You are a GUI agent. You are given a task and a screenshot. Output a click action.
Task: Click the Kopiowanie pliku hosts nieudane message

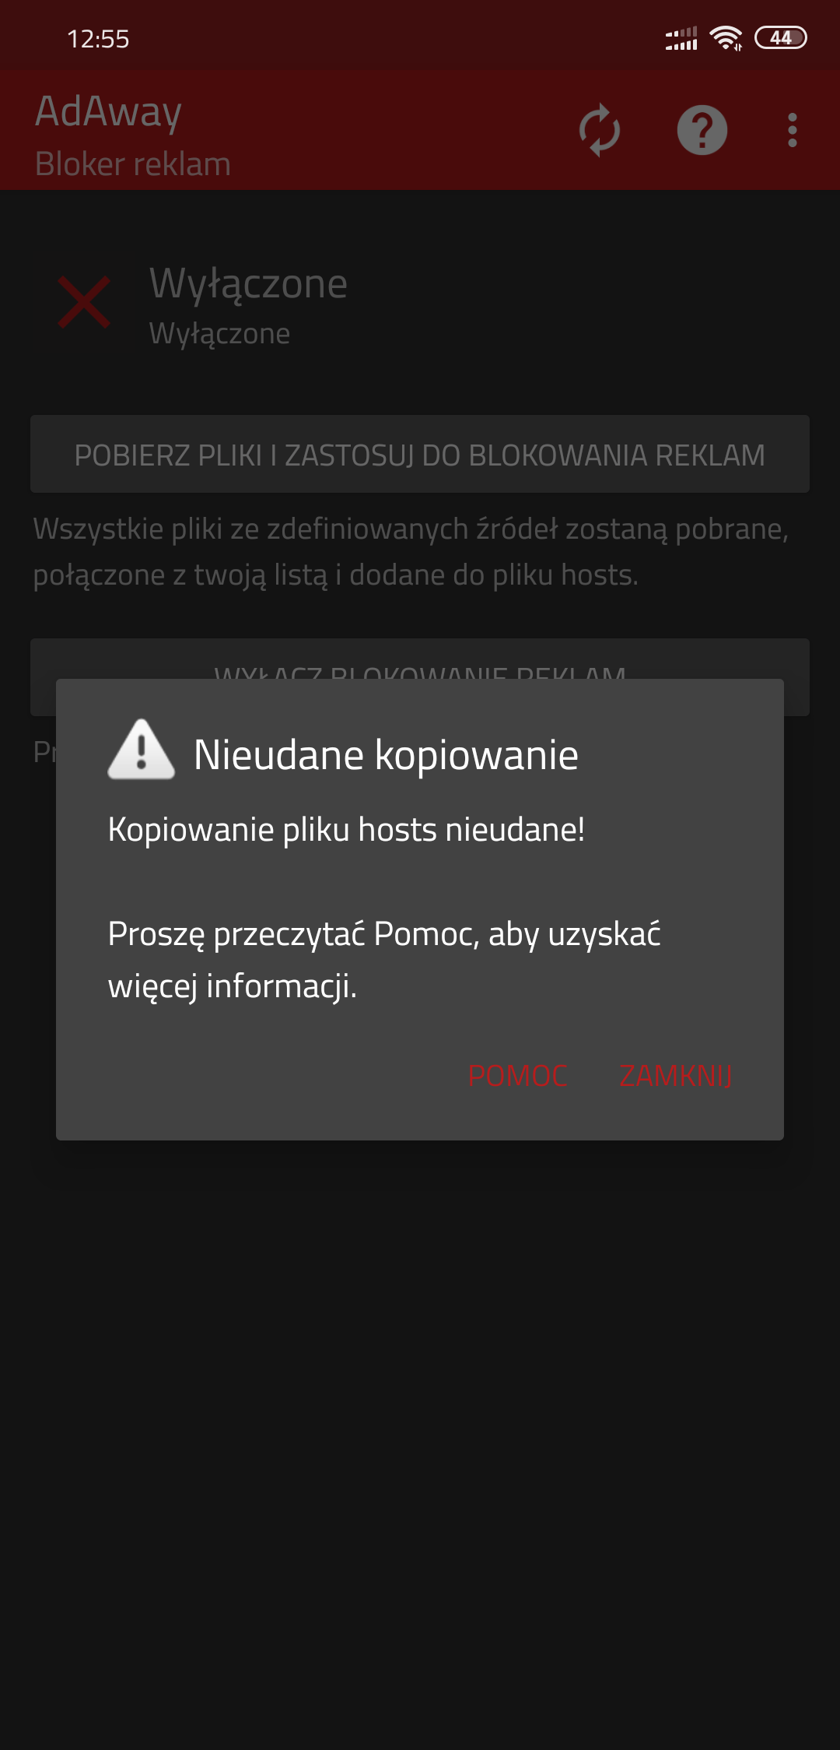tap(346, 830)
